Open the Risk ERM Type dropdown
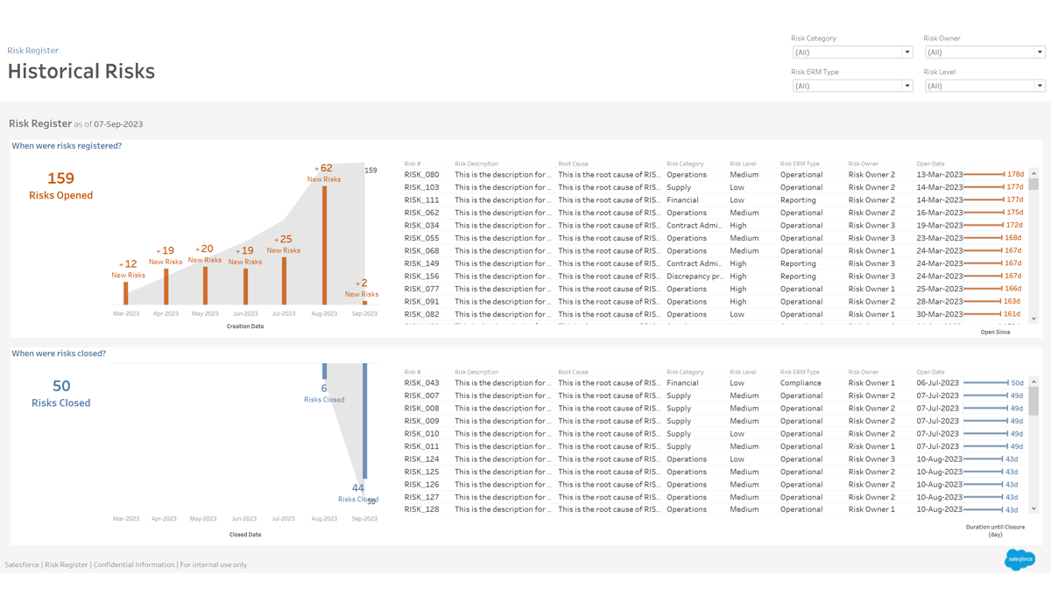1051x595 pixels. coord(852,86)
